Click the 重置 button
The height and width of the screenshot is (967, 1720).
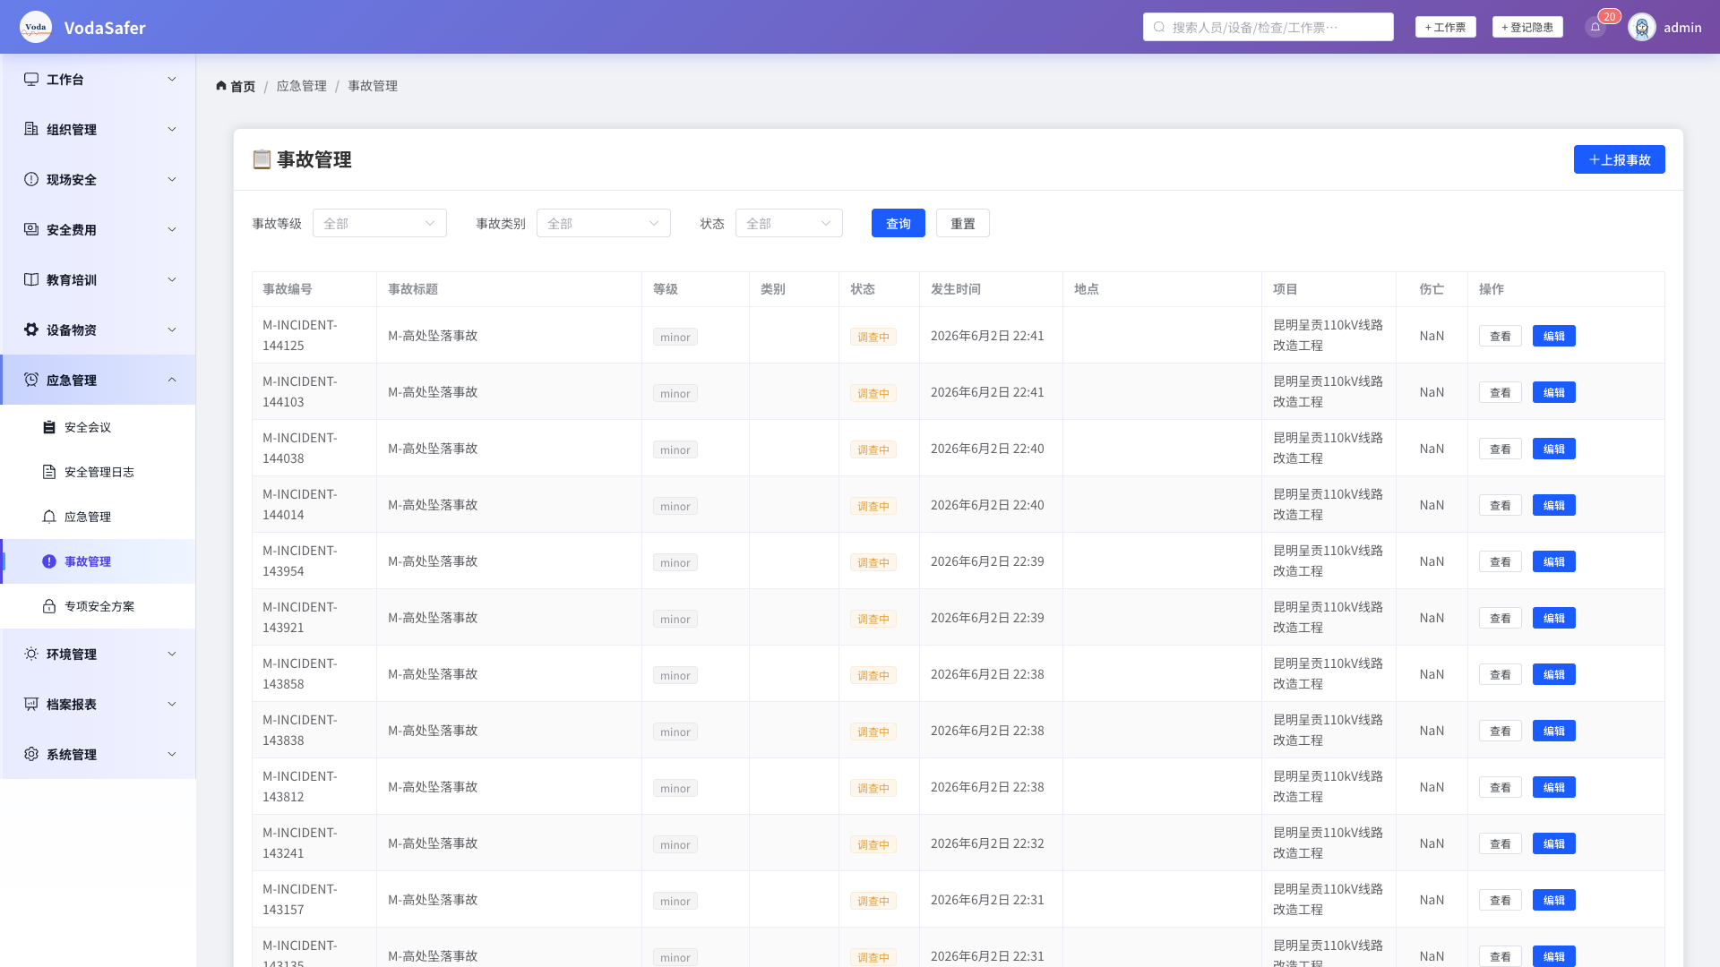click(x=963, y=224)
